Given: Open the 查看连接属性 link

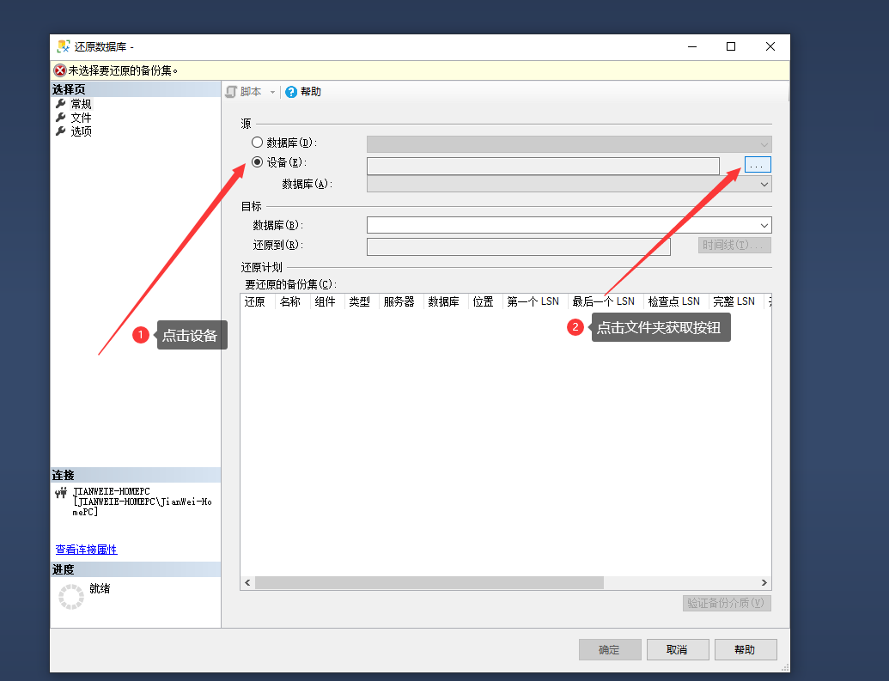Looking at the screenshot, I should 86,550.
